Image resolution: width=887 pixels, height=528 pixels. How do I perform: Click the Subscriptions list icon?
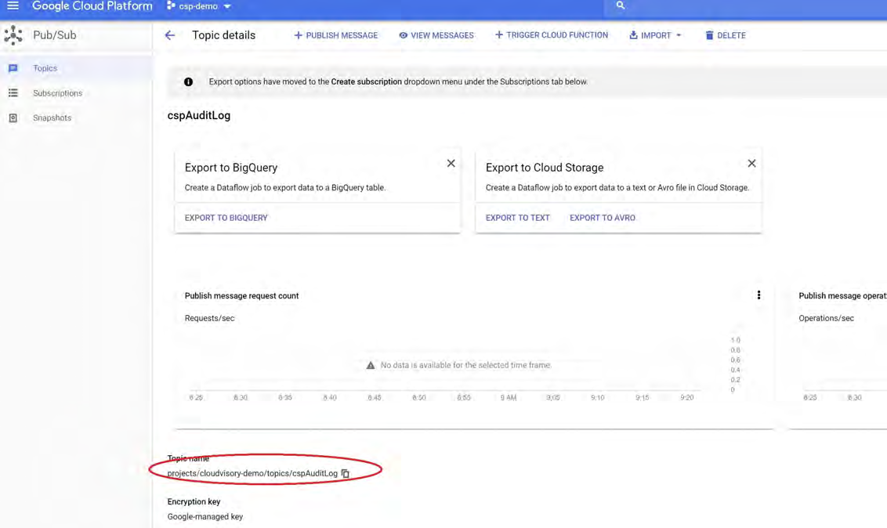[13, 93]
